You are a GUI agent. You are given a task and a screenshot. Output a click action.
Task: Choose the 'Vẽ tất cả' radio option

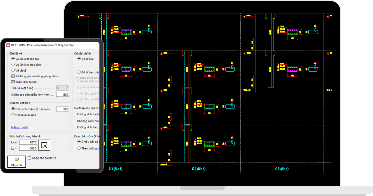click(x=13, y=70)
